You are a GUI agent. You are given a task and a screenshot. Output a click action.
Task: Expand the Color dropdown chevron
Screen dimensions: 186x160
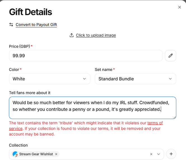(x=84, y=79)
